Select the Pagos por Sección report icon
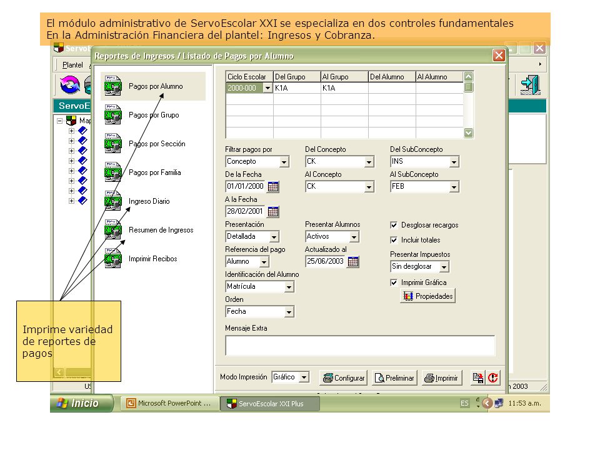 pos(113,144)
